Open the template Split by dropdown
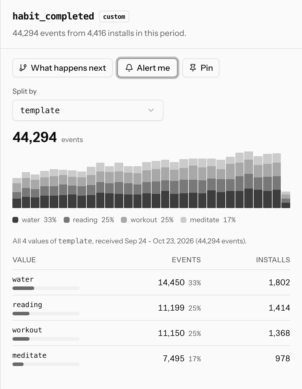This screenshot has height=389, width=302. pyautogui.click(x=88, y=110)
